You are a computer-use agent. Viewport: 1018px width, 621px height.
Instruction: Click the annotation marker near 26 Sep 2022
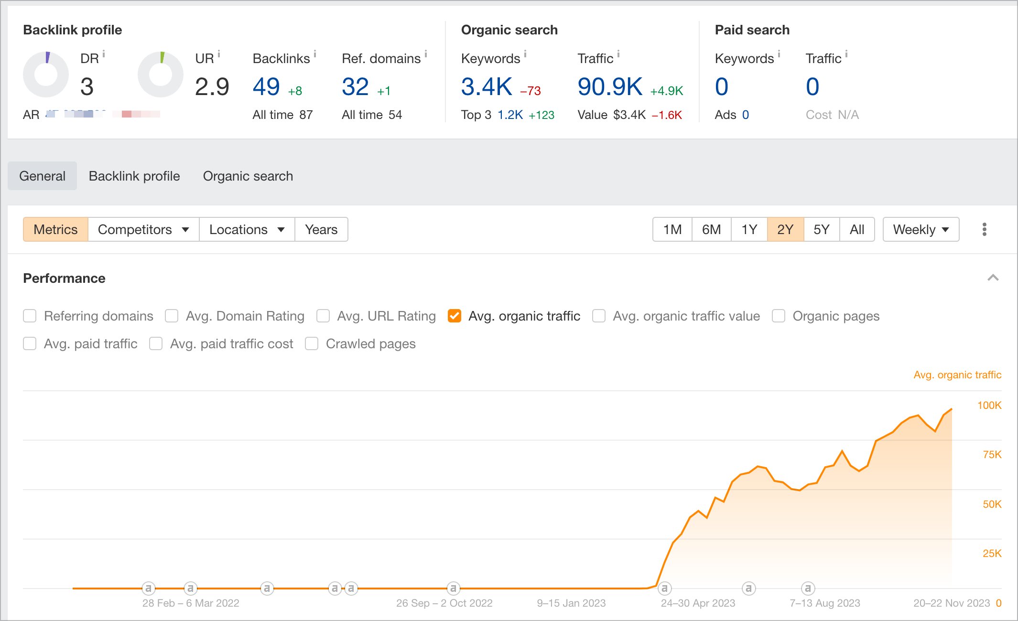coord(453,588)
